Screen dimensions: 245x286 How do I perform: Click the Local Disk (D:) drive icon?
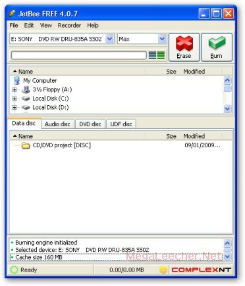click(x=26, y=107)
